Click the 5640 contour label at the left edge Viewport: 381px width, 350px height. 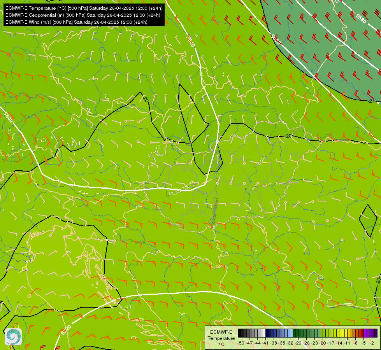[8, 117]
